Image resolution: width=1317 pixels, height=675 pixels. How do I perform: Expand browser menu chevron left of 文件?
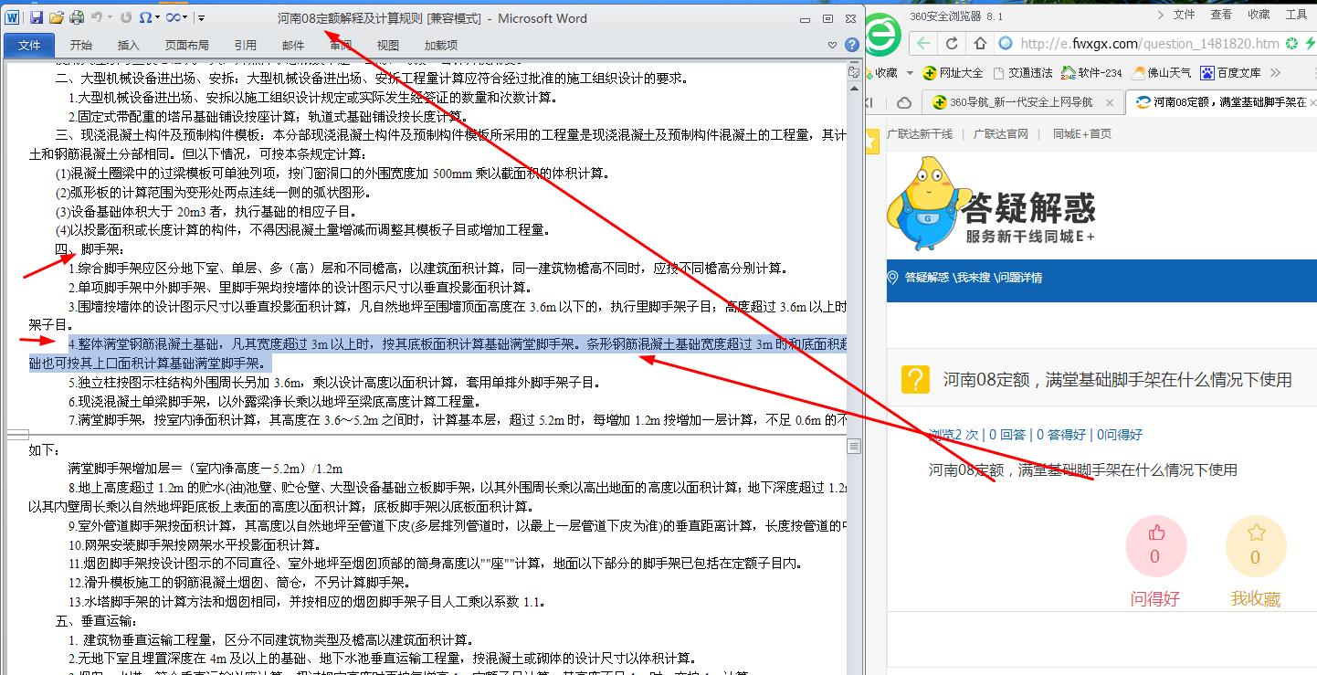click(1160, 15)
